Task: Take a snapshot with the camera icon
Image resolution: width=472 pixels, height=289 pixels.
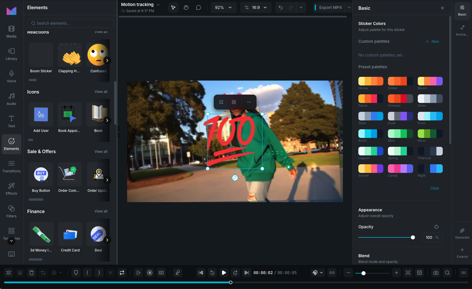Action: 436,273
